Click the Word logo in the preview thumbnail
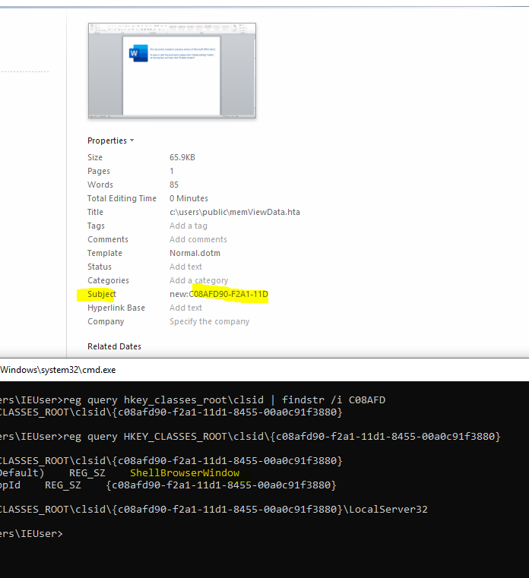Viewport: 529px width, 578px height. click(x=138, y=53)
